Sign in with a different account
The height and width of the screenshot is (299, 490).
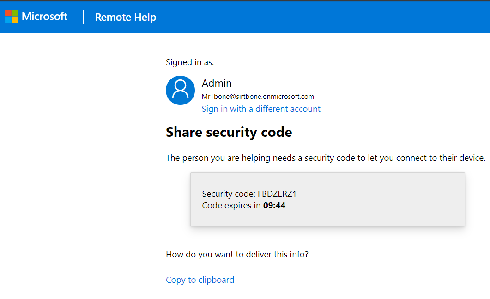click(261, 109)
